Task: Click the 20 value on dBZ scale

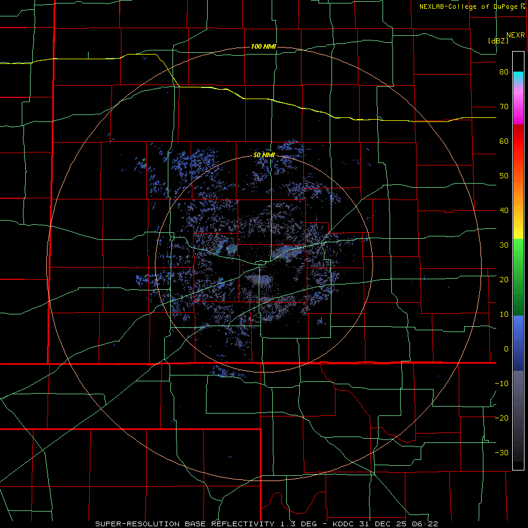Action: [x=504, y=280]
